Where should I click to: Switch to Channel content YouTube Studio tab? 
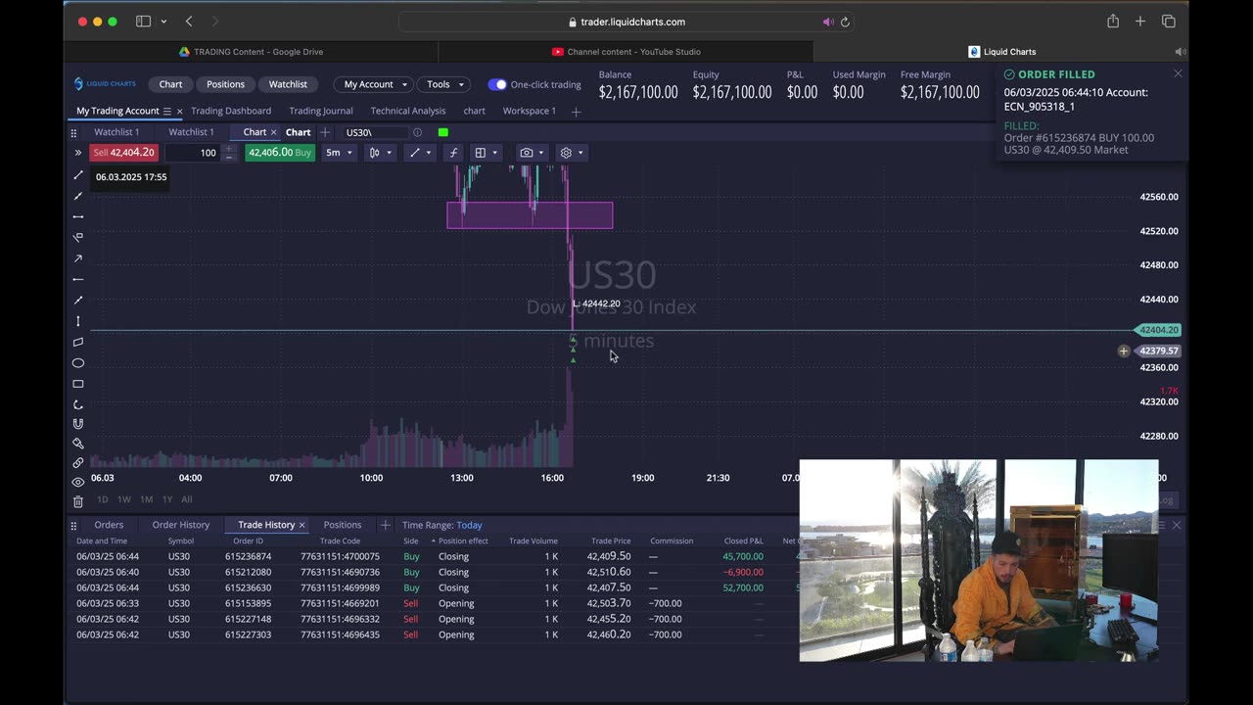[x=626, y=52]
